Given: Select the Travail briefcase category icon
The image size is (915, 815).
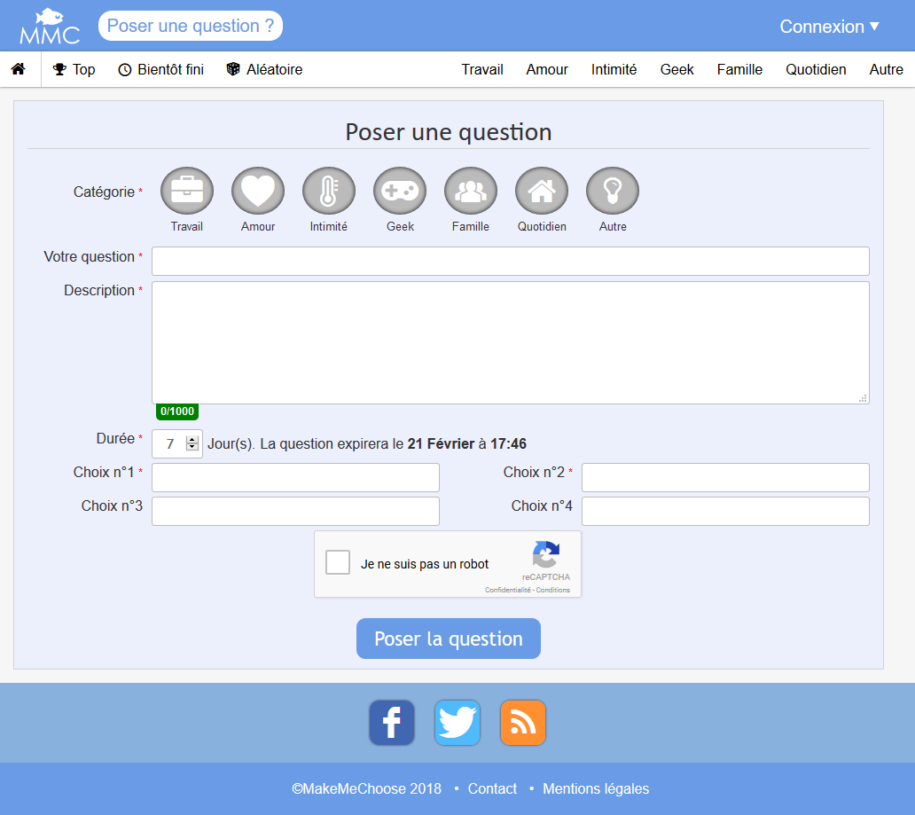Looking at the screenshot, I should (x=187, y=191).
